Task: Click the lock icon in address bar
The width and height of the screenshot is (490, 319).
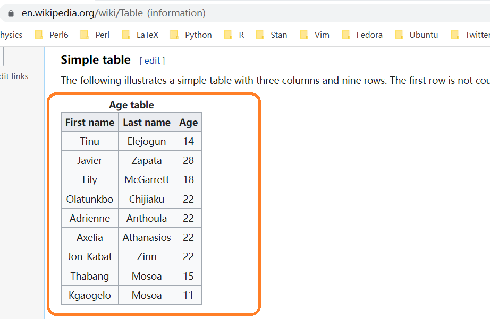Action: (11, 13)
